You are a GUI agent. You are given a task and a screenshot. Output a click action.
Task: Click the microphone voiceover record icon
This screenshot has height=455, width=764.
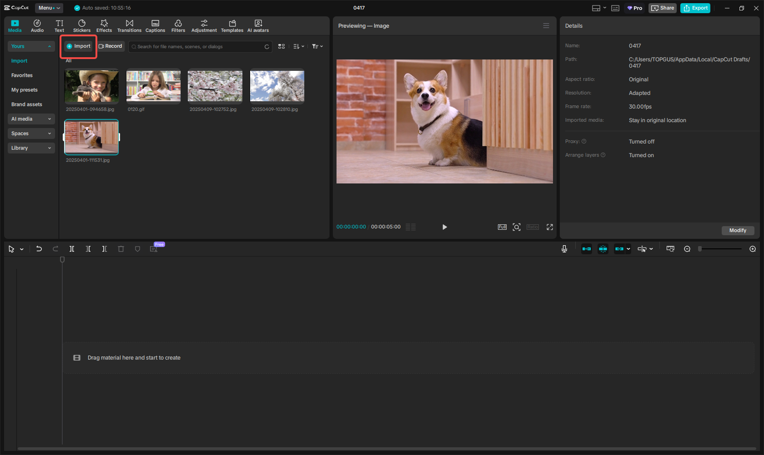[564, 249]
